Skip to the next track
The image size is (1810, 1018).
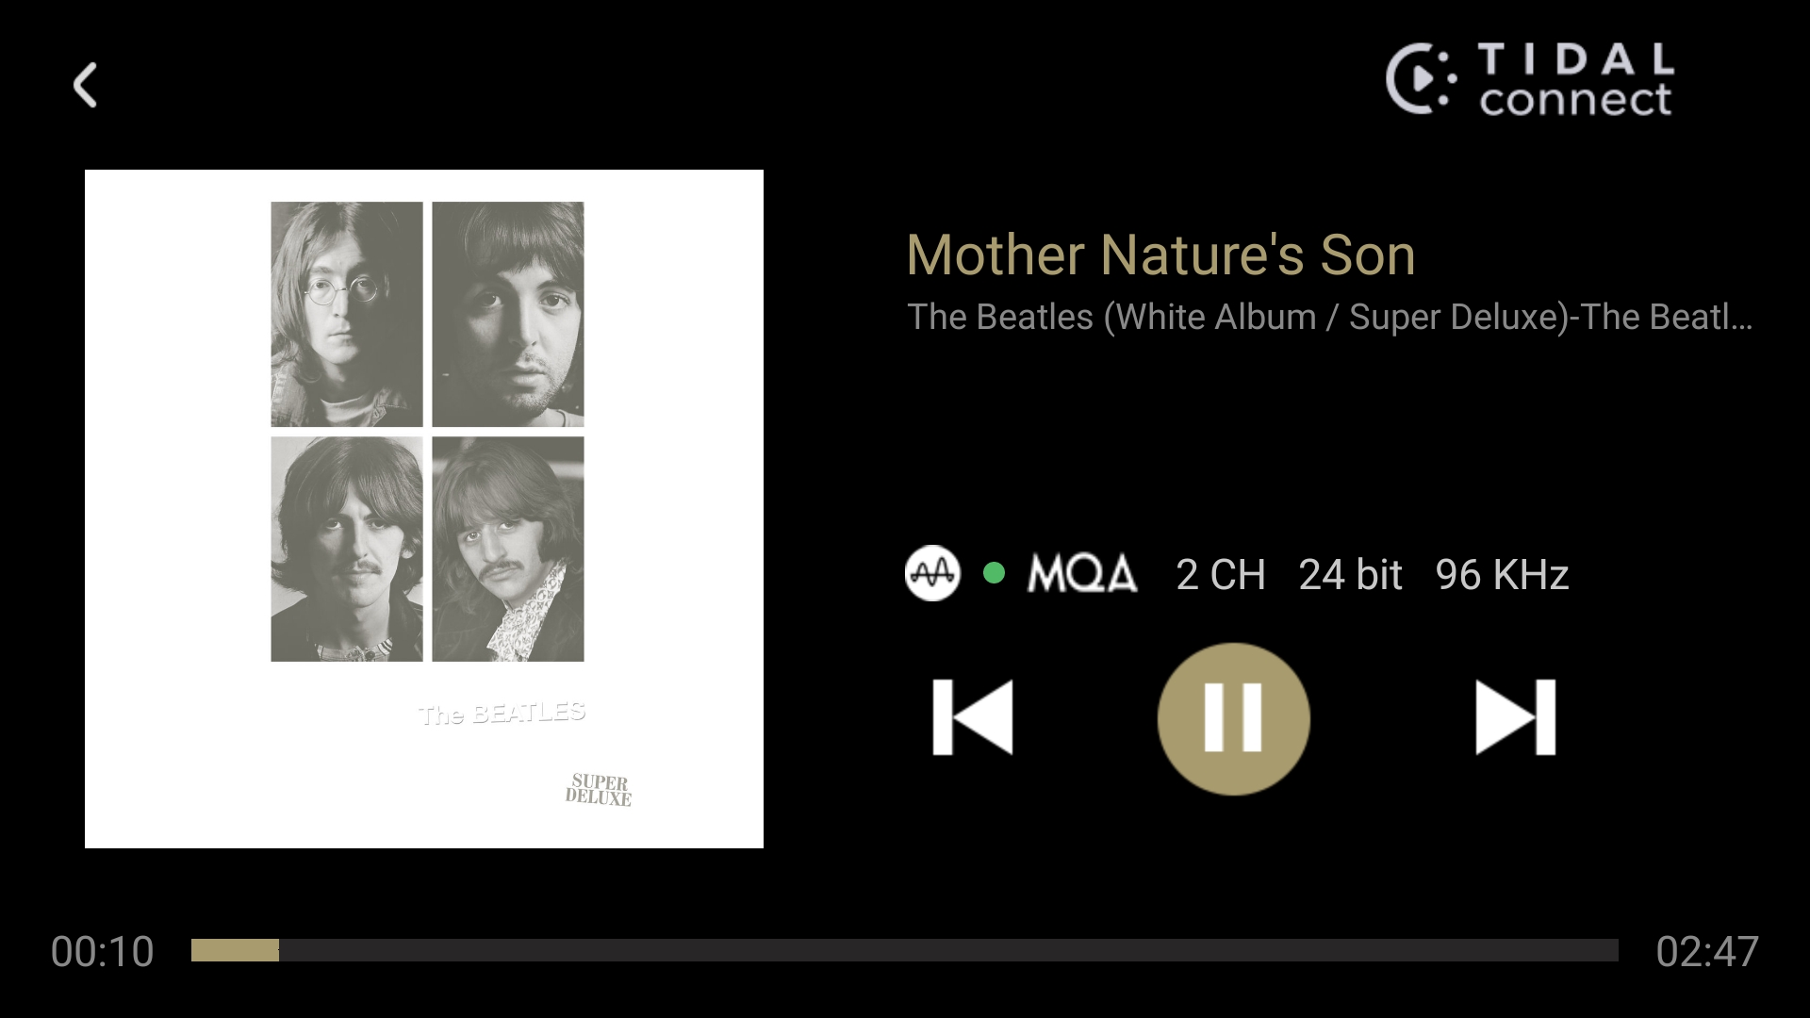click(x=1515, y=717)
